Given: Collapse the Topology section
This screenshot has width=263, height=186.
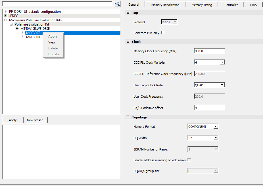Looking at the screenshot, I should 128,117.
